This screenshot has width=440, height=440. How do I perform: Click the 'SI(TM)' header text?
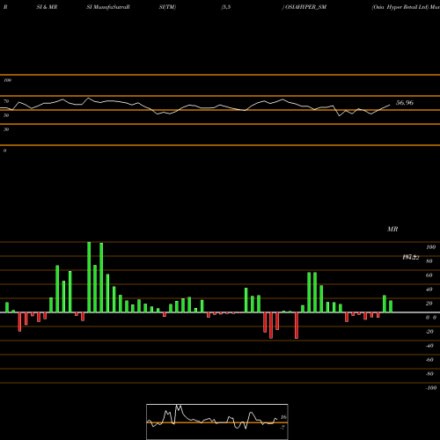[167, 7]
